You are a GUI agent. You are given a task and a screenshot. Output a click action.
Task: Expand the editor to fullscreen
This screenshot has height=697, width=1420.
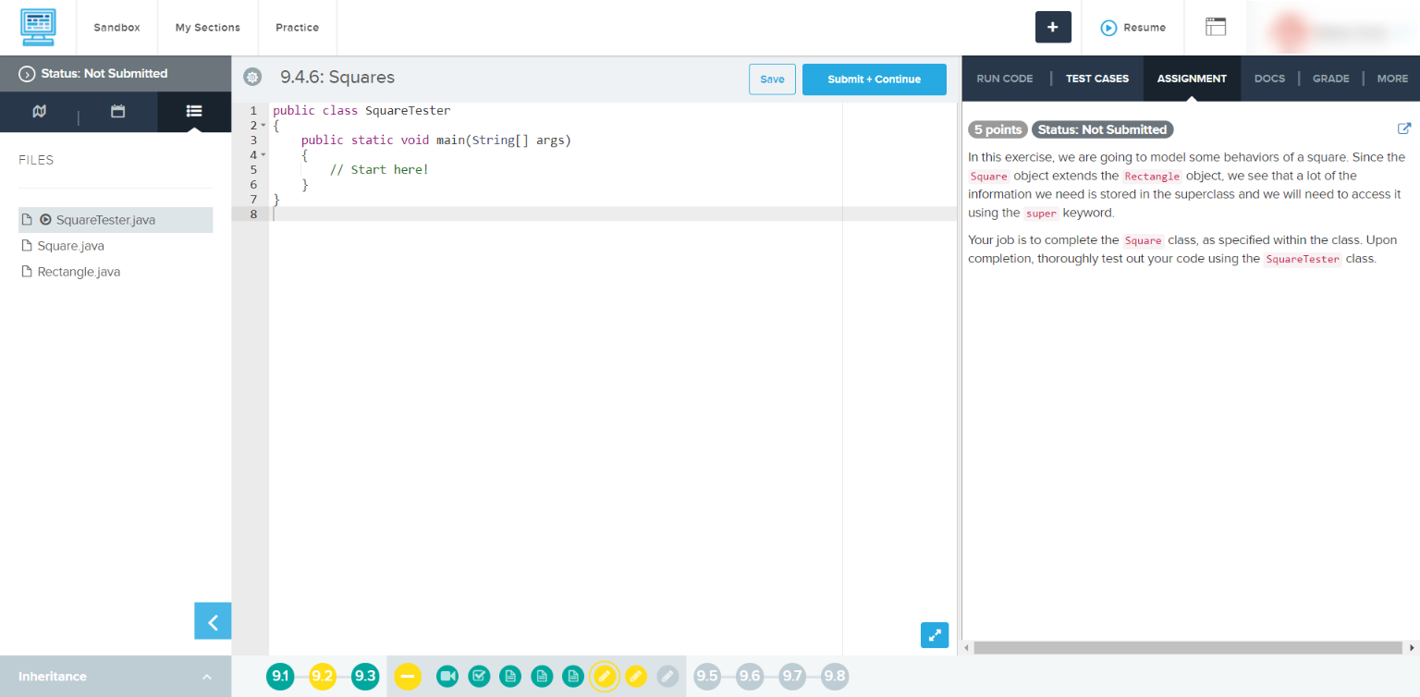pos(935,635)
